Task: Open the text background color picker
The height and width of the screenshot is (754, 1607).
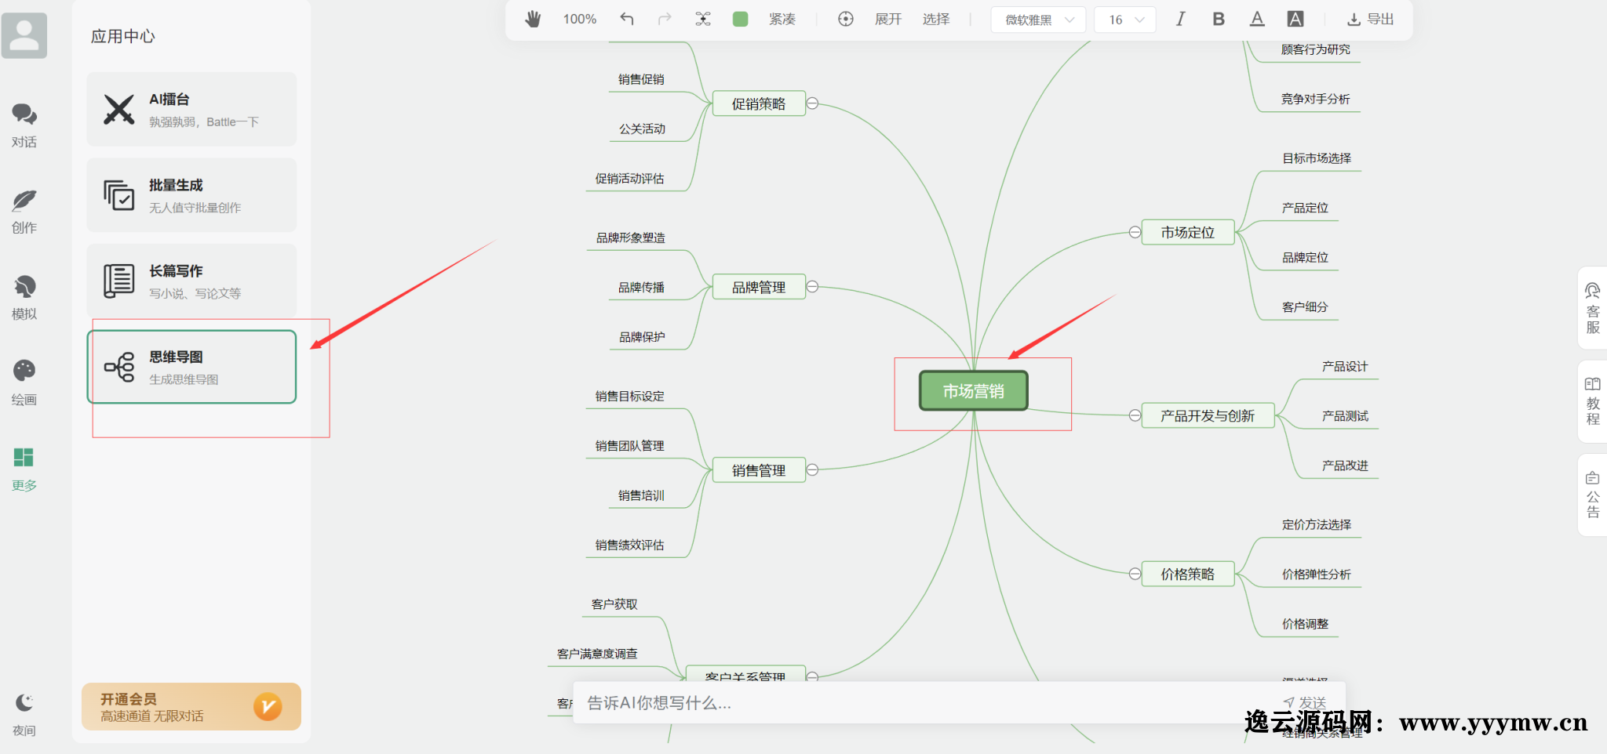Action: [1295, 19]
